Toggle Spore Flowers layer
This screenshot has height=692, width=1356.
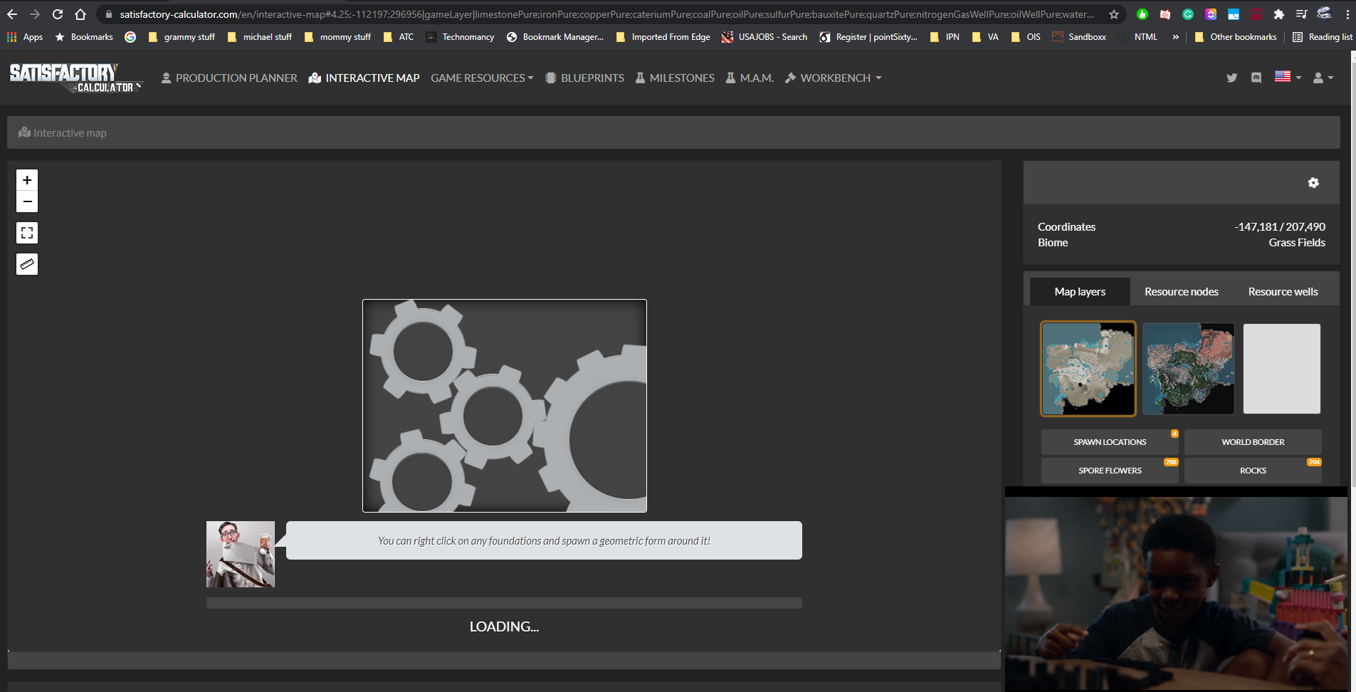pos(1110,471)
